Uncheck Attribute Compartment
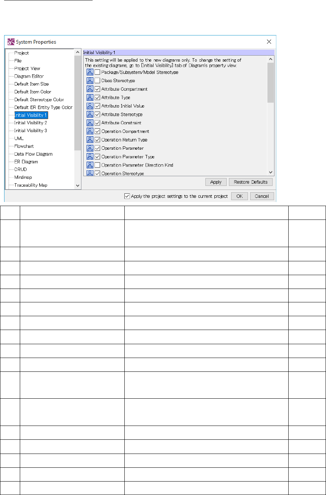The height and width of the screenshot is (495, 326). click(x=97, y=89)
